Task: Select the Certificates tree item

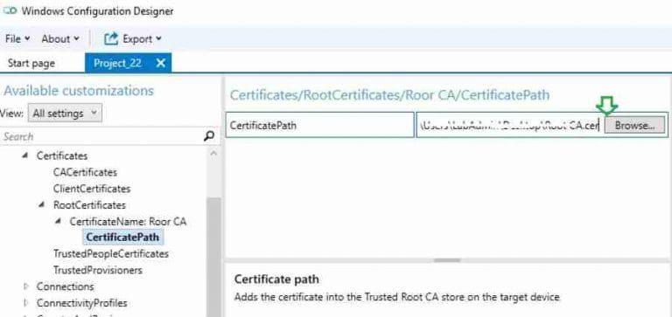Action: pyautogui.click(x=62, y=155)
